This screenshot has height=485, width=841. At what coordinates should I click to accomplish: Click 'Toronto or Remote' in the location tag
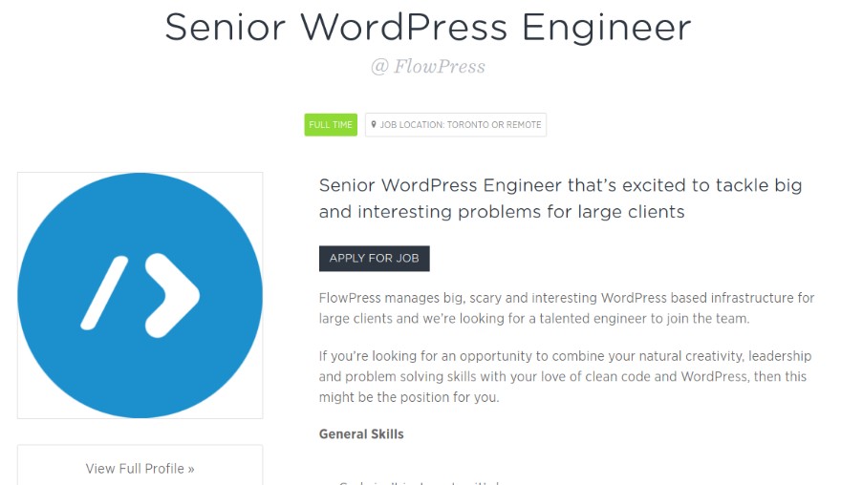[x=491, y=125]
